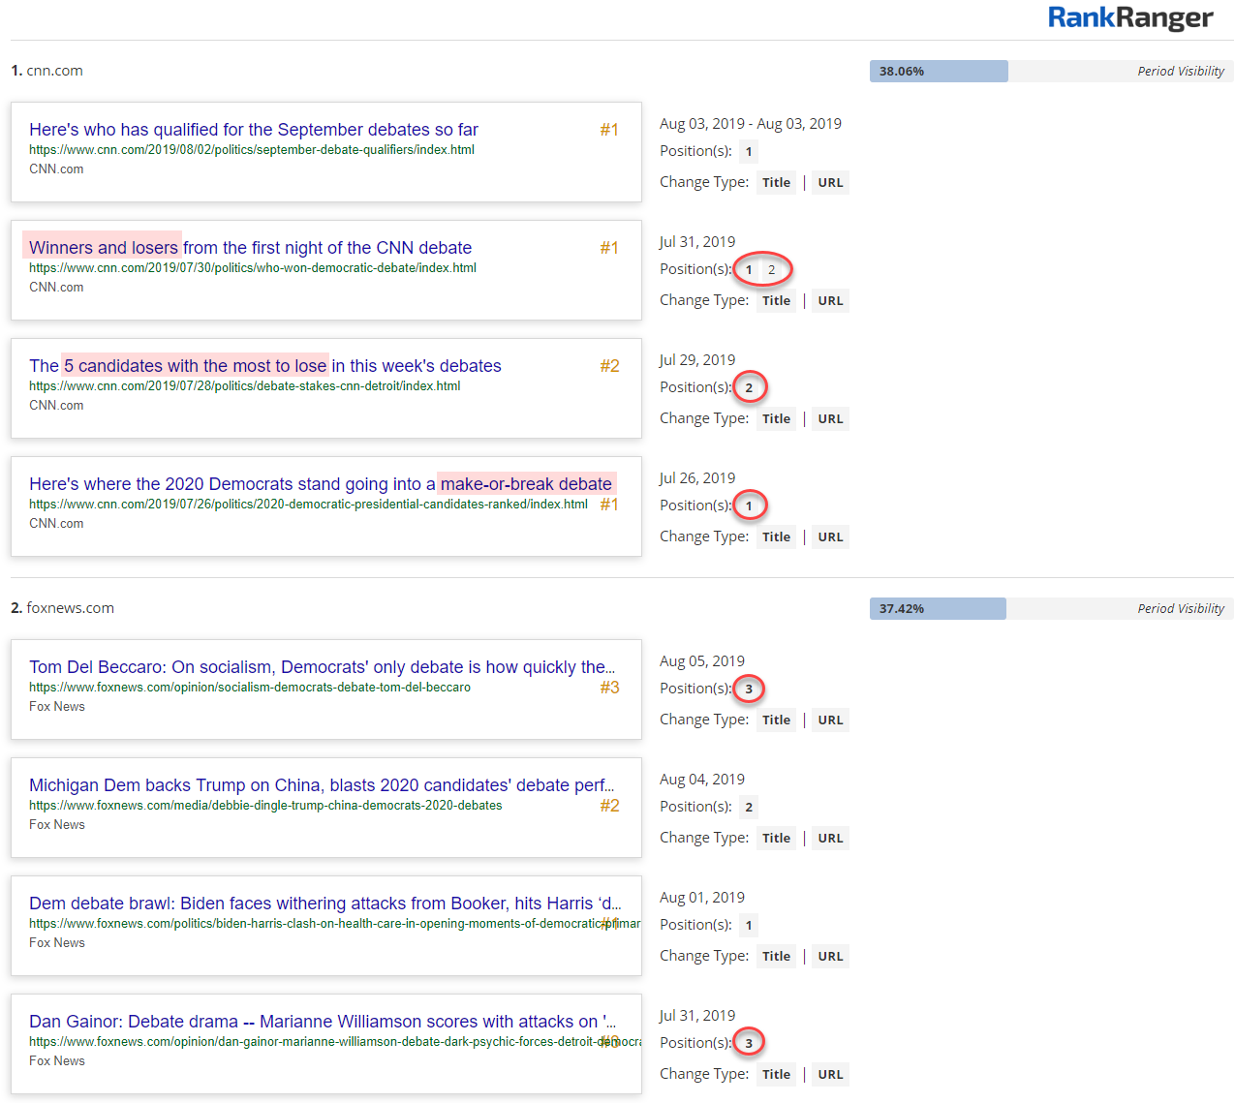Click the dan-gainor-marianne-williamson URL

tap(335, 1042)
